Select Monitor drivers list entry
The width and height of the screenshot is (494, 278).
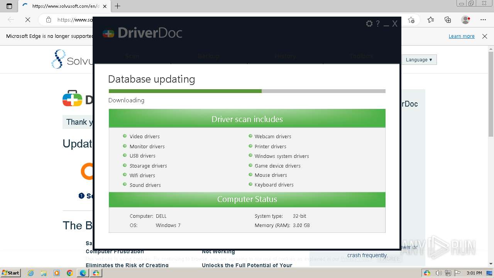tap(147, 146)
